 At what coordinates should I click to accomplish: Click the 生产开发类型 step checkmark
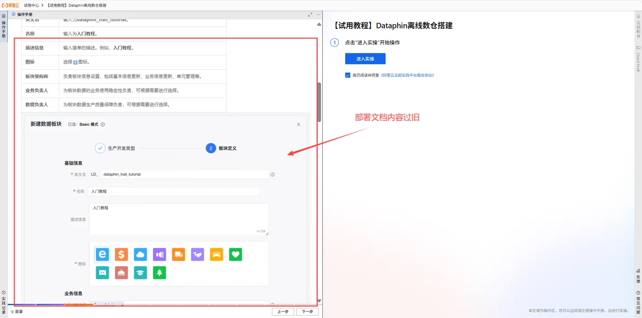[x=100, y=148]
